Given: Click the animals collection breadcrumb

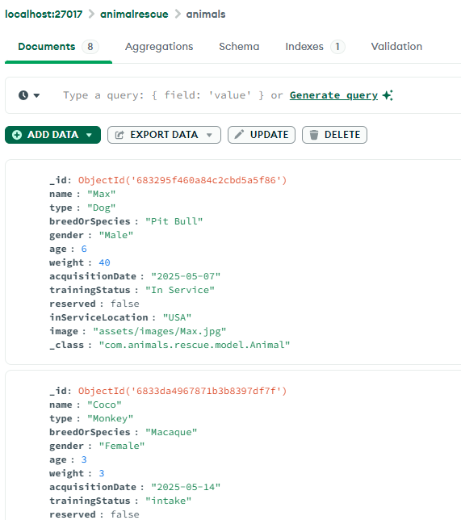Looking at the screenshot, I should click(206, 15).
